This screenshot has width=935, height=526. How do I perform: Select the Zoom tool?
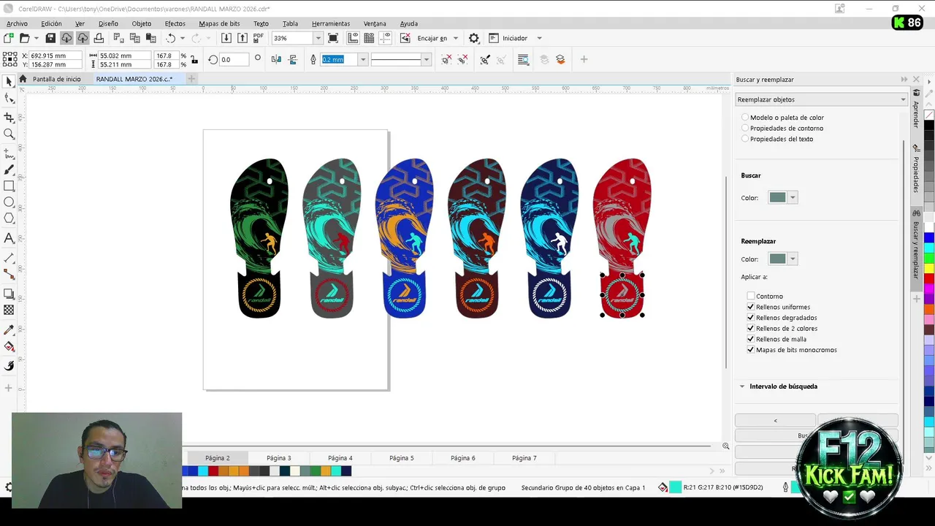pyautogui.click(x=9, y=134)
